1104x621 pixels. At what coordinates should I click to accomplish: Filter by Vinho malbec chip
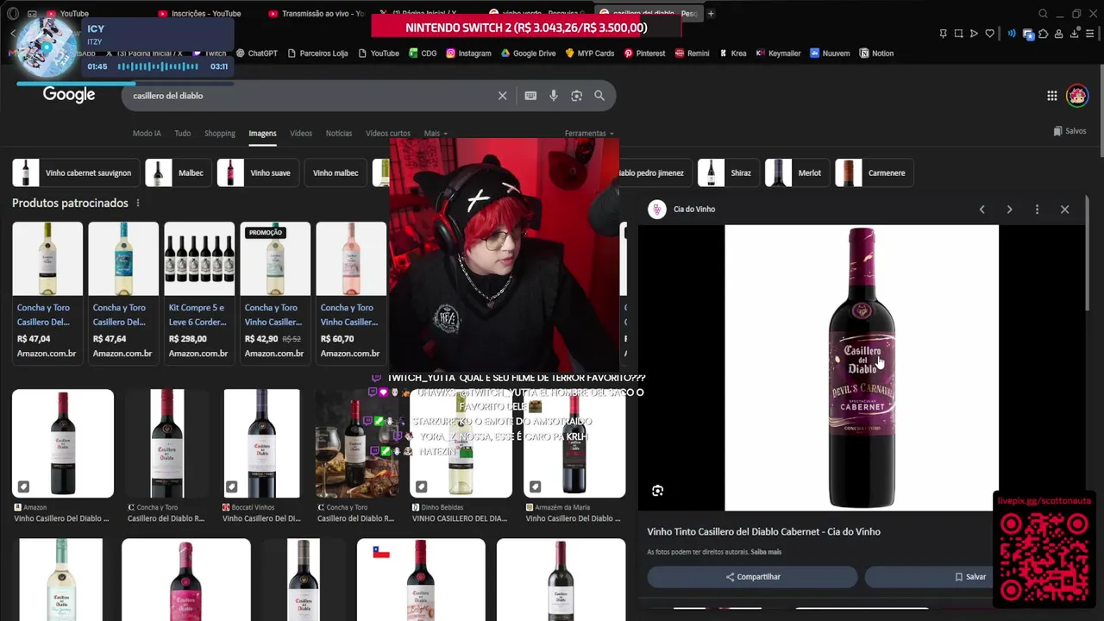(336, 172)
